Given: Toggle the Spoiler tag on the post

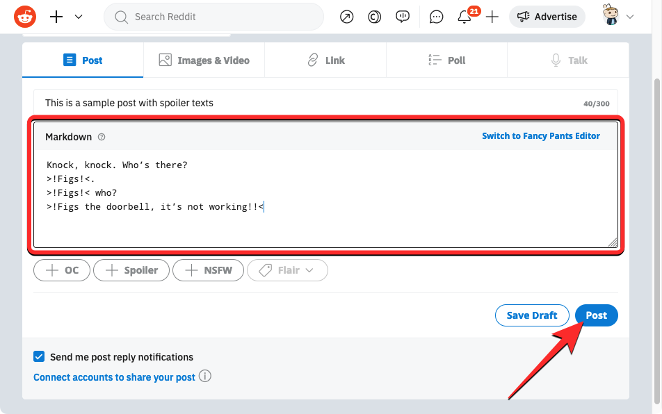Looking at the screenshot, I should [x=131, y=270].
